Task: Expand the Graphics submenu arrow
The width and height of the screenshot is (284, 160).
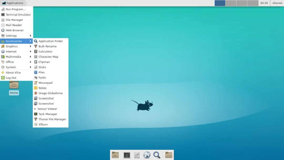Action: 31,46
